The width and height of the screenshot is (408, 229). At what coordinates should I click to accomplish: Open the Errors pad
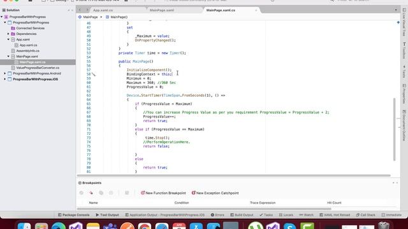[217, 215]
